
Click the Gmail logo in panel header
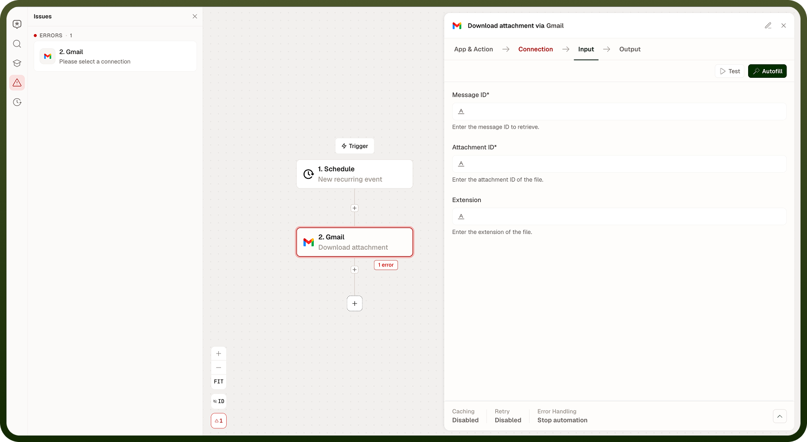[457, 25]
